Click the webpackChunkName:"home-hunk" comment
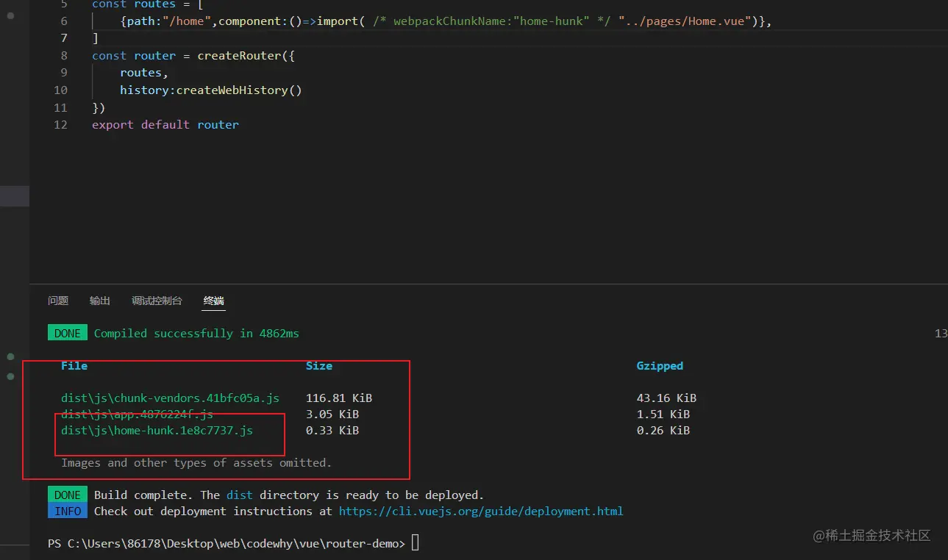The image size is (948, 560). tap(491, 21)
